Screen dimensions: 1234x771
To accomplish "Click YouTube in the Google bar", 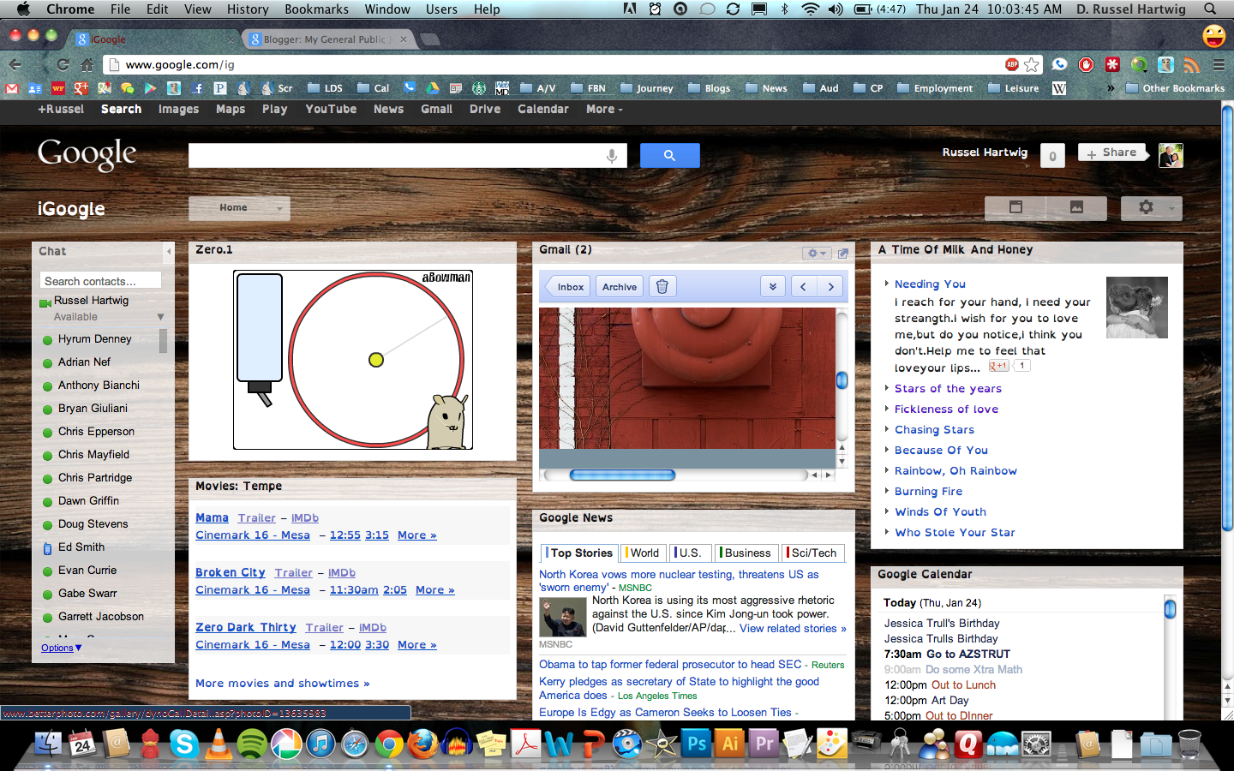I will (331, 110).
